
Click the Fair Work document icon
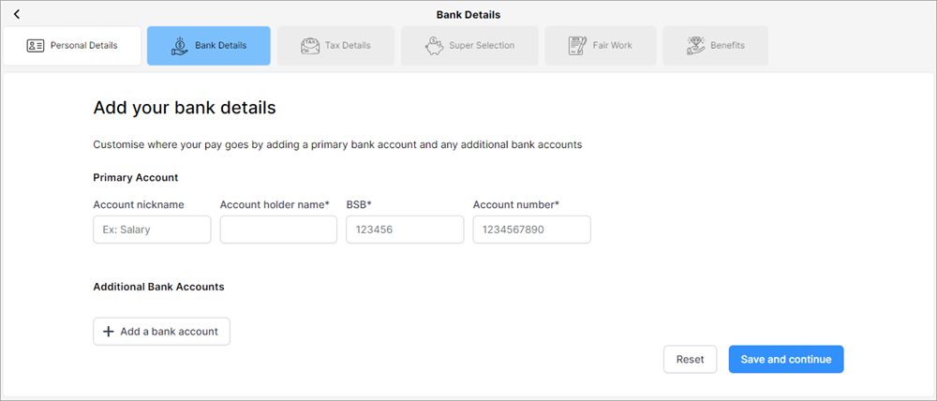point(577,45)
